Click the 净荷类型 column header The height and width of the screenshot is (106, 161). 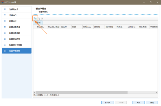(154, 27)
